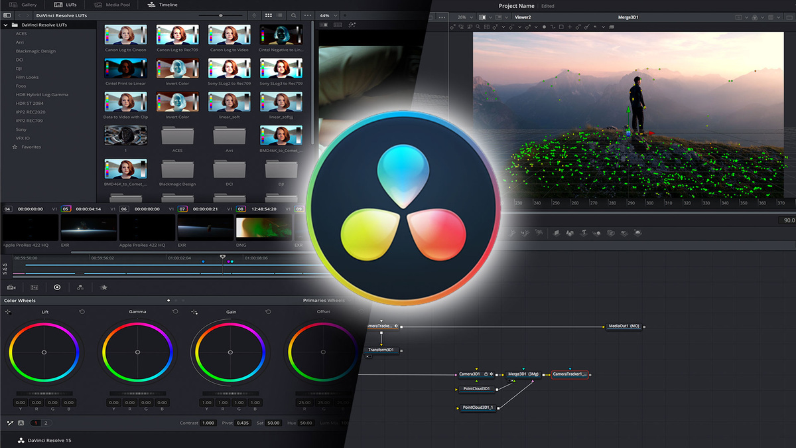Click the Gain master wheel under Gain
Screen dimensions: 796x448
tap(231, 394)
